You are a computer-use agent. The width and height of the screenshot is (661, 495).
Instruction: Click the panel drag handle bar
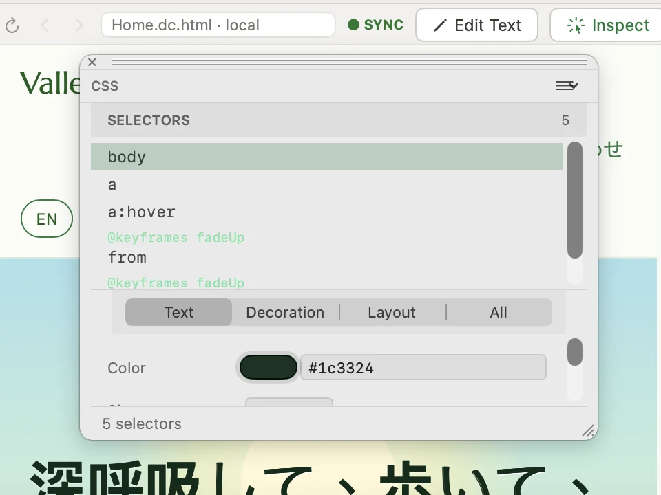[348, 63]
